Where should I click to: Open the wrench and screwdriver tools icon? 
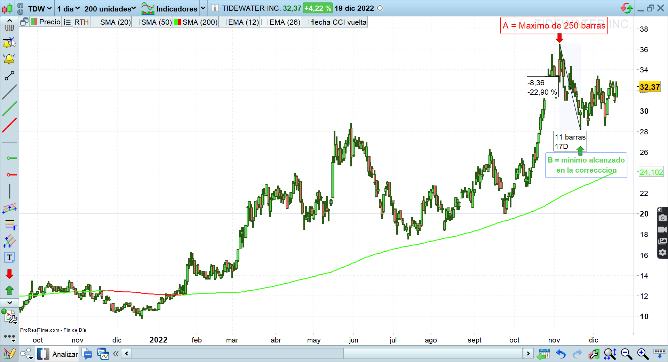point(9,317)
